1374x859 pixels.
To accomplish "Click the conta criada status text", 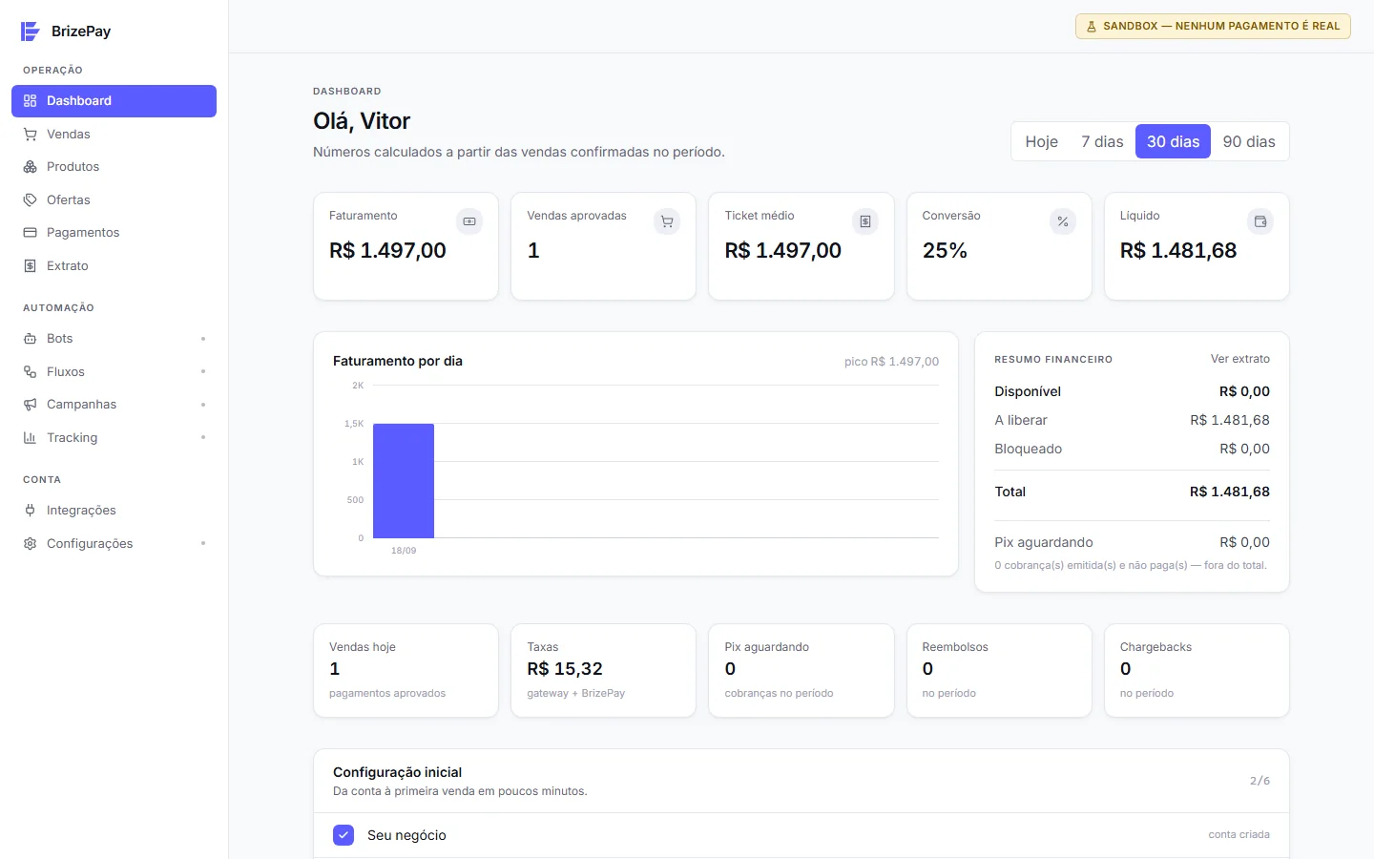I will 1239,834.
